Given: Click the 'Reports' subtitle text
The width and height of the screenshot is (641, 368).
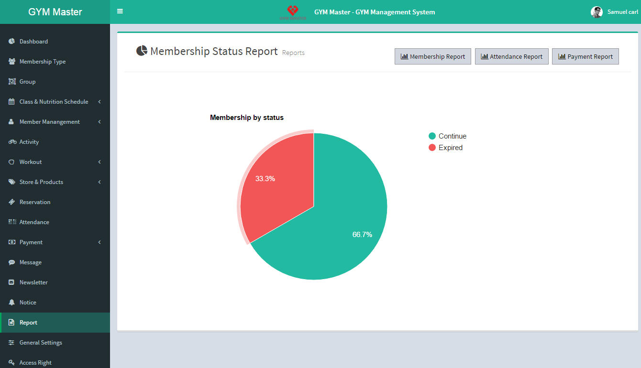Looking at the screenshot, I should point(293,53).
